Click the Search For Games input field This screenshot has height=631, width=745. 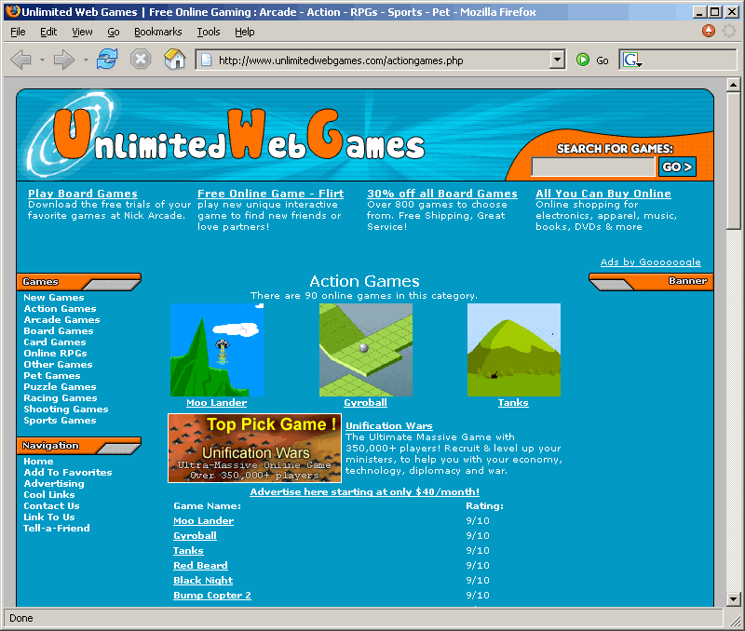click(592, 167)
